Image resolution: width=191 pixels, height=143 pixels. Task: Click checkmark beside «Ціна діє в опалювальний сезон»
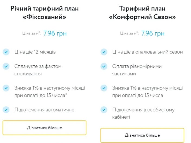pyautogui.click(x=104, y=52)
